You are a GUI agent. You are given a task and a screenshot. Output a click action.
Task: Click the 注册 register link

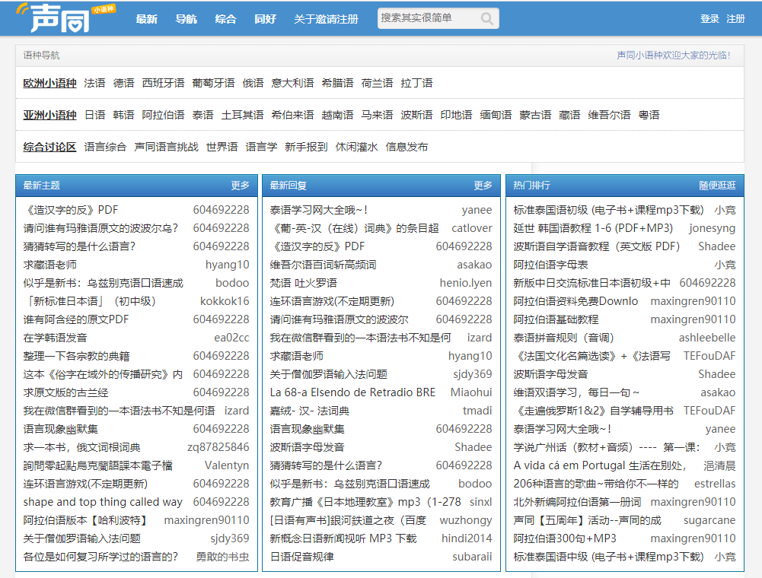pyautogui.click(x=735, y=19)
